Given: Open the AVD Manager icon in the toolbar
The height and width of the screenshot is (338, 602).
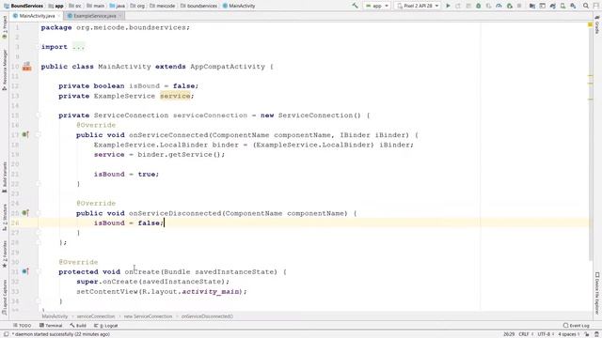Looking at the screenshot, I should click(x=562, y=6).
